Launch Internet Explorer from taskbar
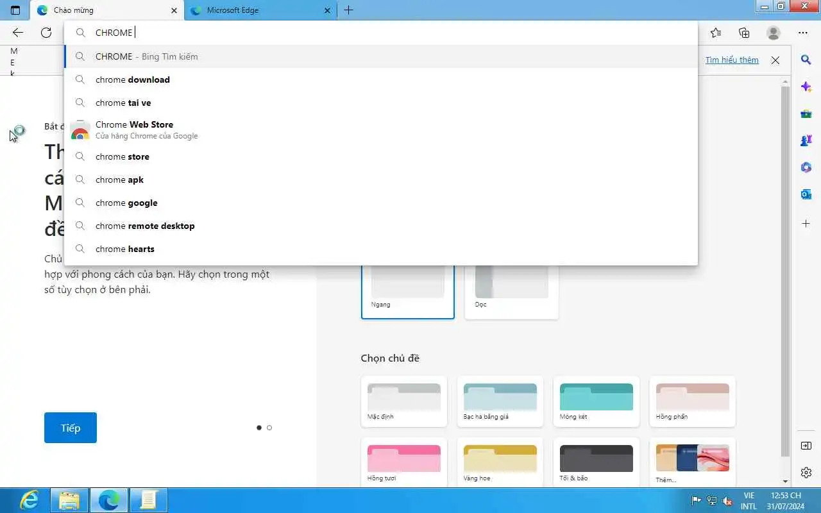 (29, 500)
